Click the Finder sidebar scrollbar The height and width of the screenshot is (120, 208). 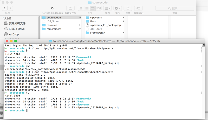pos(39,27)
